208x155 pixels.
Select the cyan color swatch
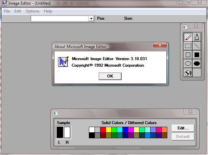(120, 130)
